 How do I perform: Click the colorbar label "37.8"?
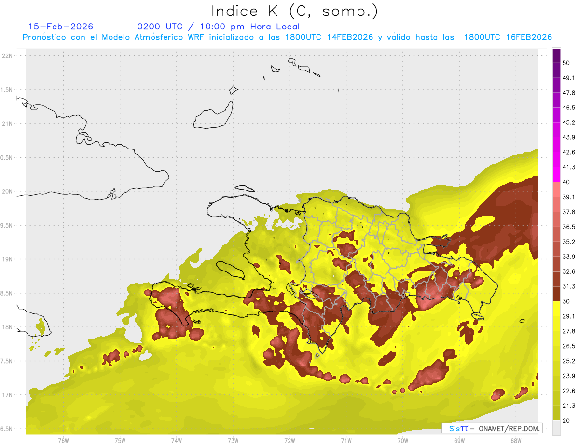(x=569, y=212)
